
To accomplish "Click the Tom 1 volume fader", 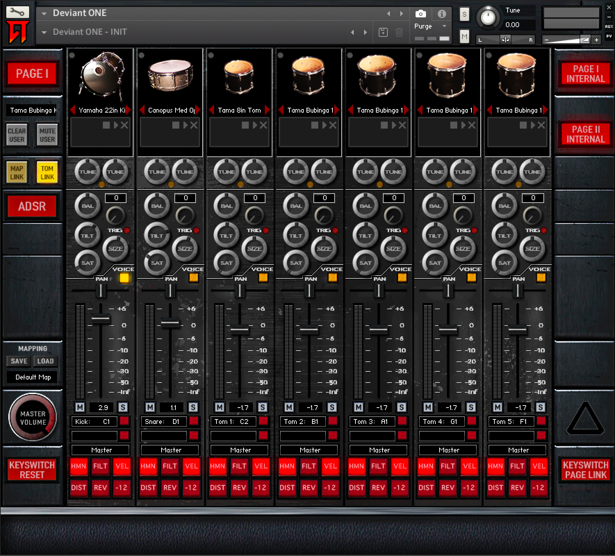I will pyautogui.click(x=240, y=329).
